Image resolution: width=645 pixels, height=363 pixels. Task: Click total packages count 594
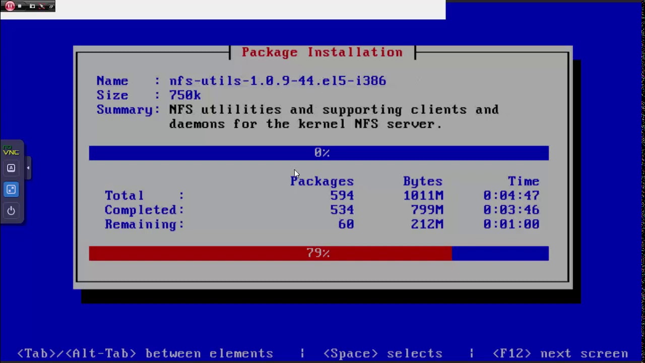(342, 196)
